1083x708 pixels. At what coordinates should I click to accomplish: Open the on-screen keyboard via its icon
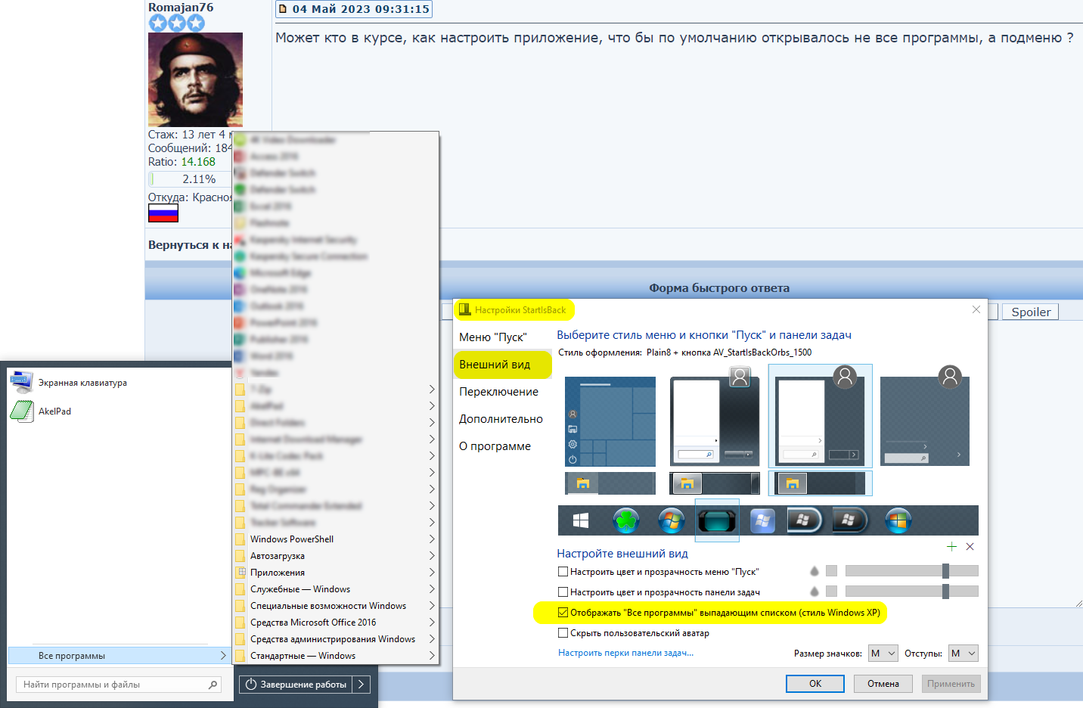[x=21, y=382]
